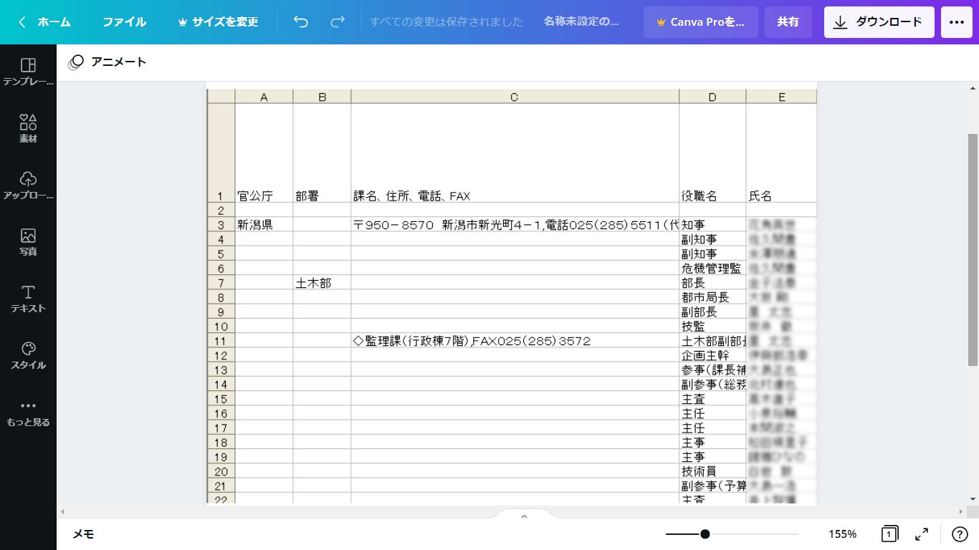979x550 pixels.
Task: Open the テキスト text panel
Action: (28, 299)
